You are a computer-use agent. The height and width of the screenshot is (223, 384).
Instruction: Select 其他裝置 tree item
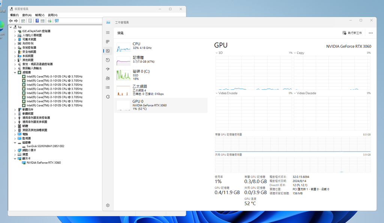click(28, 60)
